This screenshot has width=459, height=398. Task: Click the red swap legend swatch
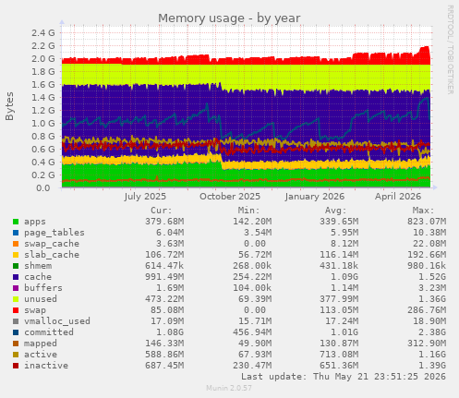[x=16, y=310]
